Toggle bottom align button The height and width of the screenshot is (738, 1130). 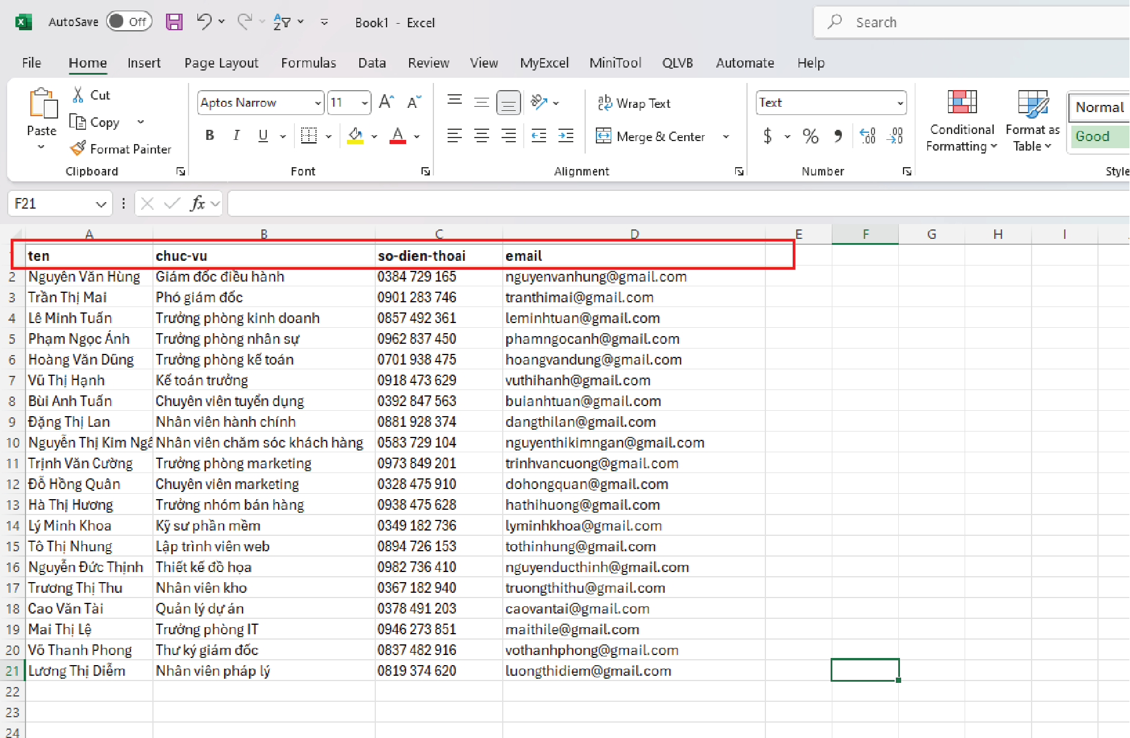point(508,103)
